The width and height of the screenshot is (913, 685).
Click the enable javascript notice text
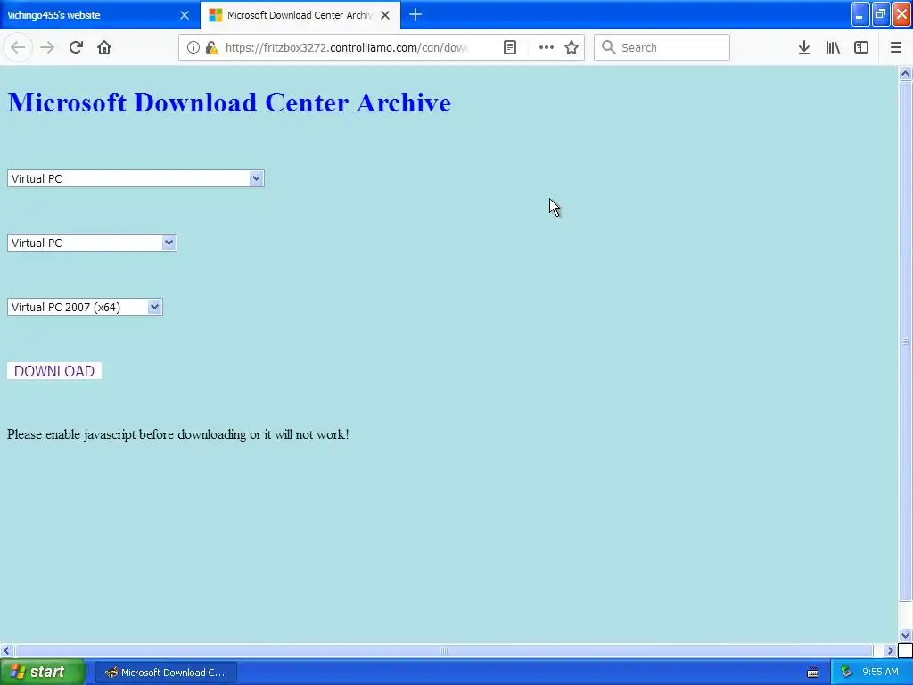coord(178,434)
